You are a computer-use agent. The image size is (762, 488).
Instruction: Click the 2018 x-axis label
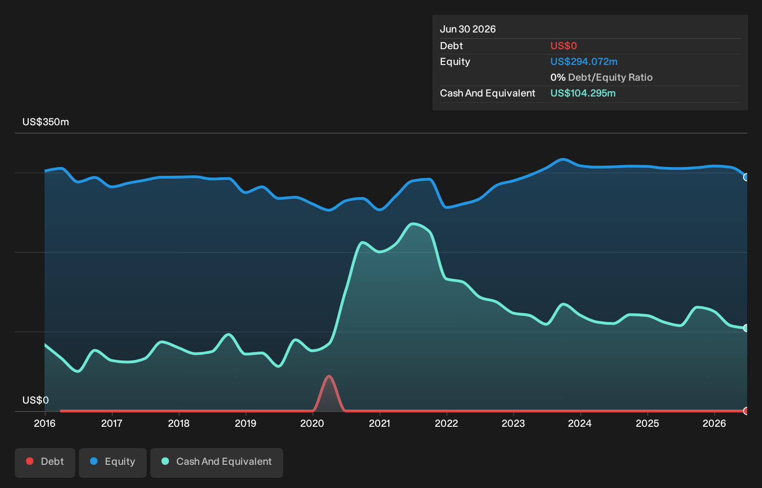tap(179, 424)
